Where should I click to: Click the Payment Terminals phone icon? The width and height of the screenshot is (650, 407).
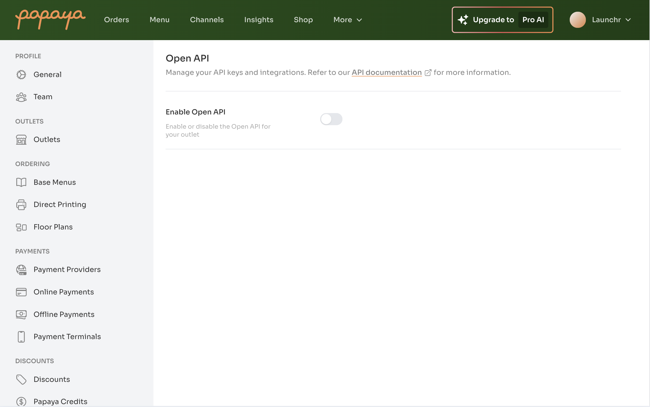click(21, 337)
